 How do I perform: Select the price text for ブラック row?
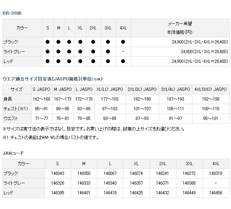click(x=200, y=42)
